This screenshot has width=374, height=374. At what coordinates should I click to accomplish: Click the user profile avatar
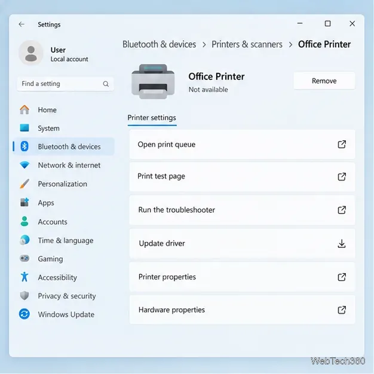pos(31,53)
